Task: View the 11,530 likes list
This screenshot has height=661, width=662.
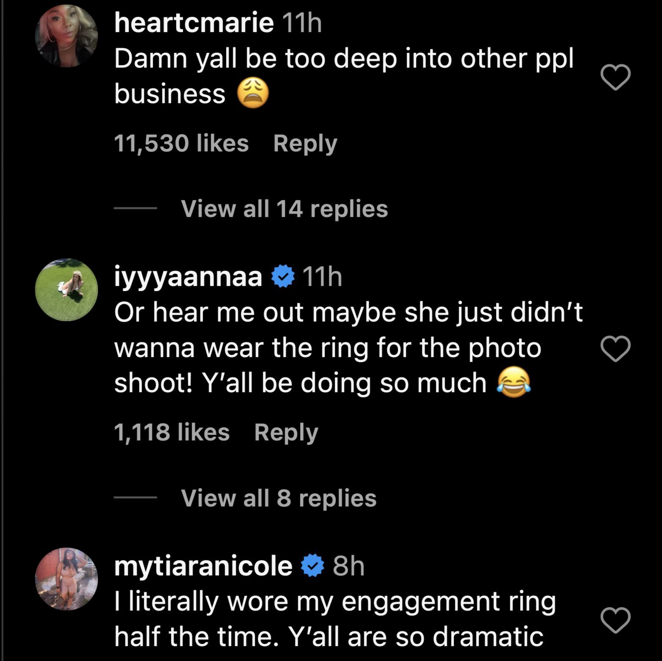Action: click(x=181, y=143)
